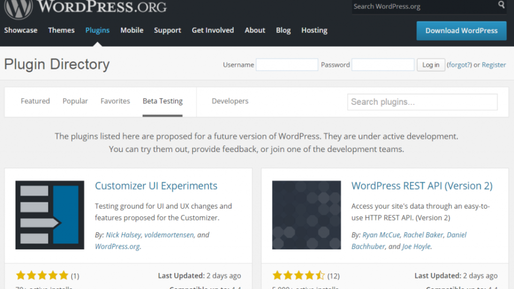The image size is (514, 289).
Task: Visit author Nick Halsey's profile link
Action: 123,235
